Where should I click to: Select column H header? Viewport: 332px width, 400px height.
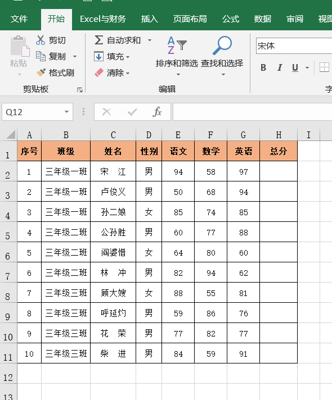279,134
